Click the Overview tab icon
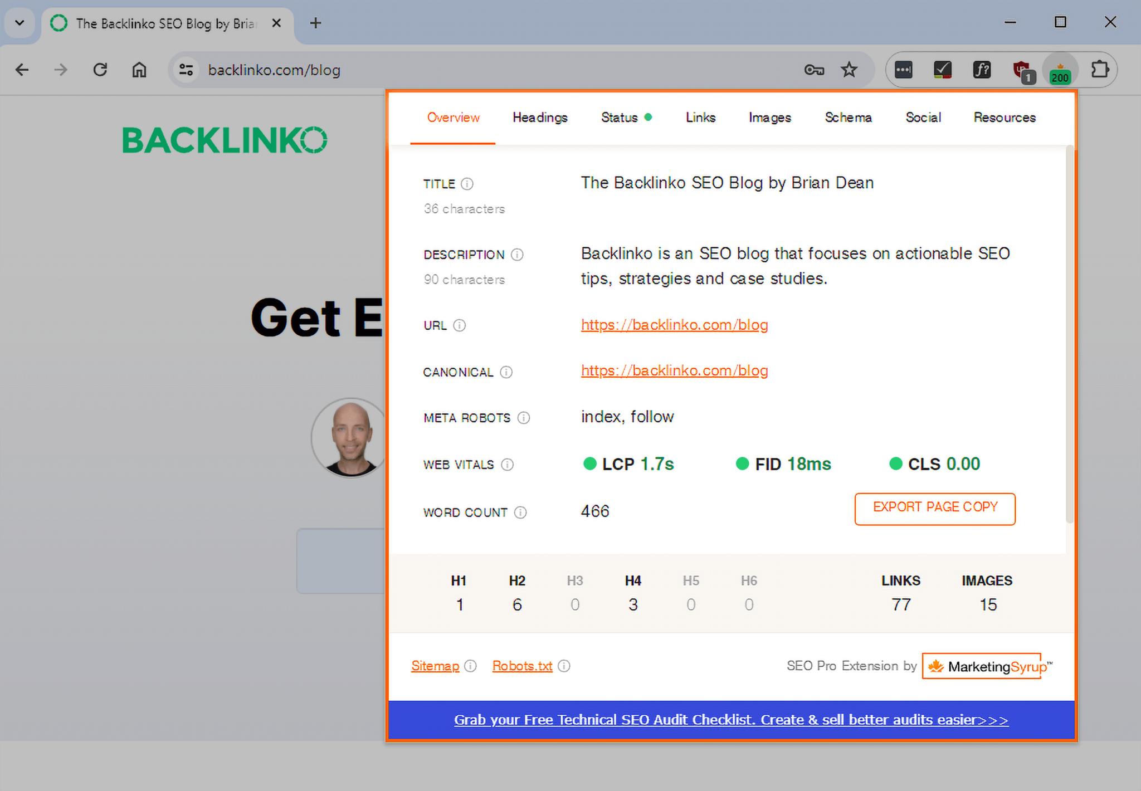This screenshot has height=791, width=1141. [x=452, y=117]
